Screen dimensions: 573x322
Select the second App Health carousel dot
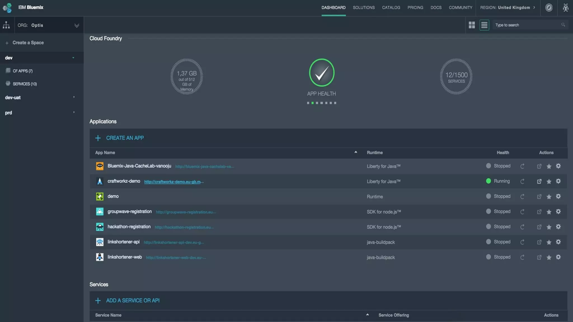[x=313, y=103]
